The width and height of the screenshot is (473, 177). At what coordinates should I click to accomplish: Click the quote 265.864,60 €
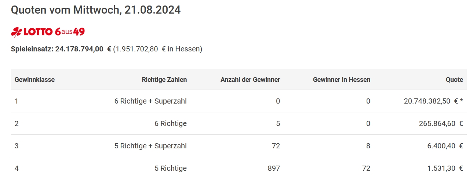(x=441, y=123)
